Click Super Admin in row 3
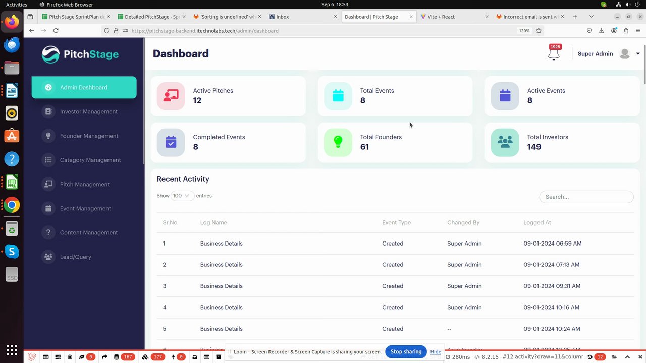This screenshot has width=646, height=363. [464, 286]
